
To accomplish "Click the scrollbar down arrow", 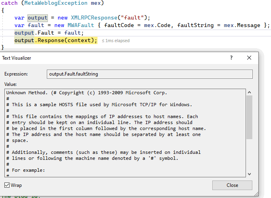I will [249, 174].
